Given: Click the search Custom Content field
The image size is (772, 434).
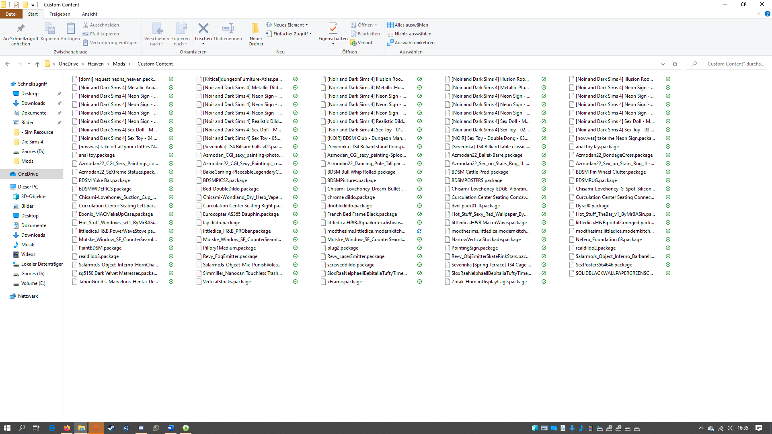Looking at the screenshot, I should [727, 64].
